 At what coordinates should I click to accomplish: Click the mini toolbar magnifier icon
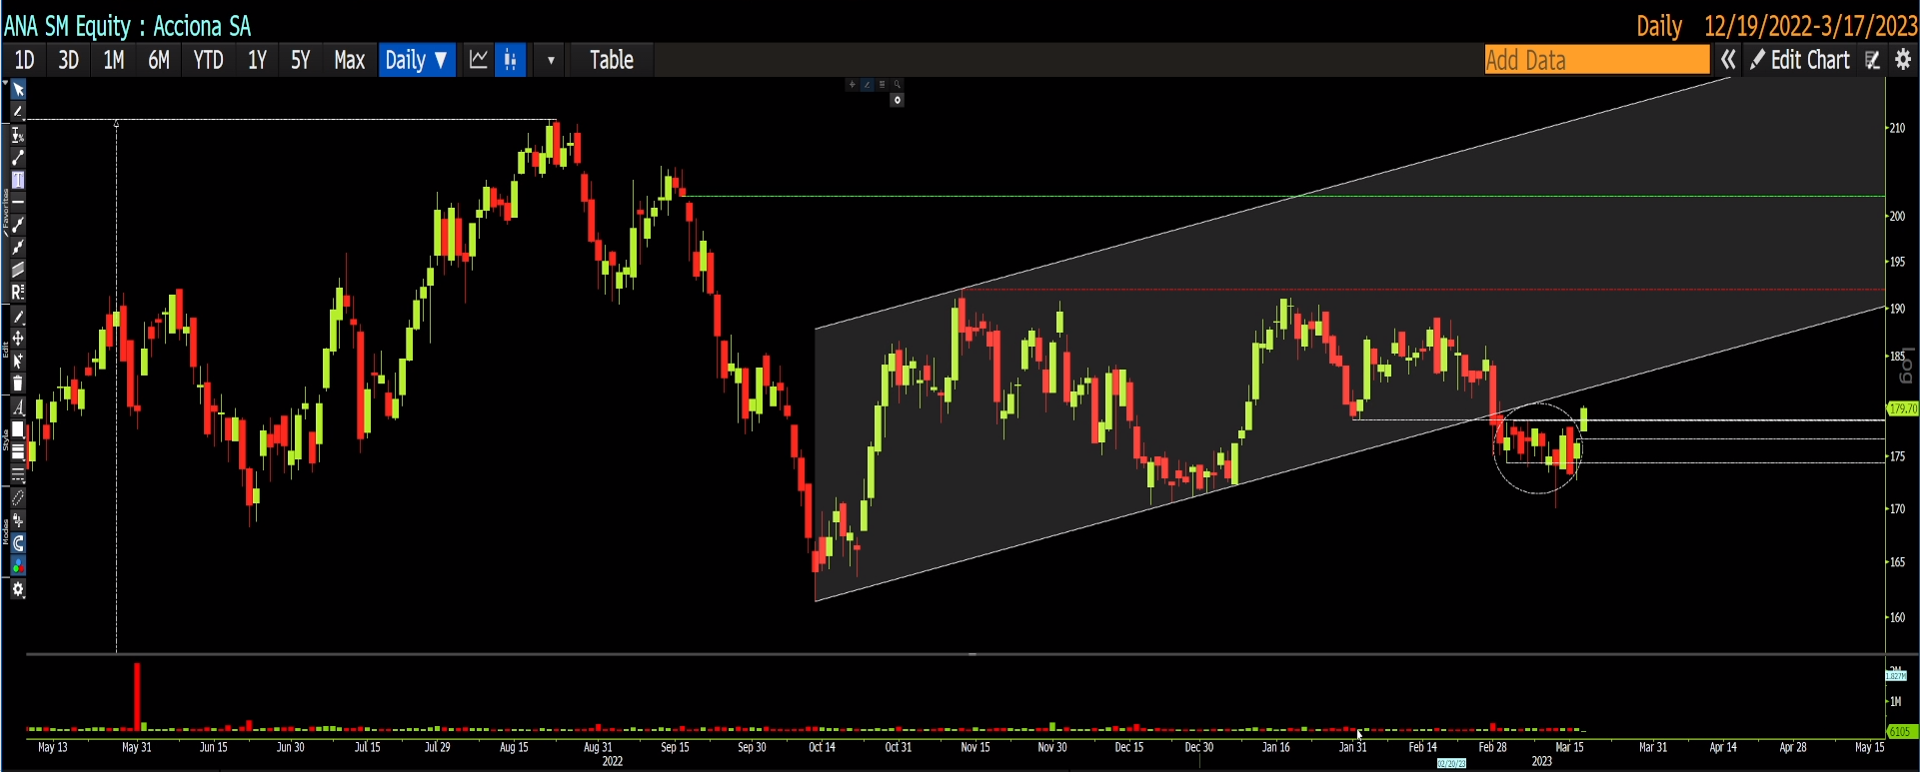897,85
